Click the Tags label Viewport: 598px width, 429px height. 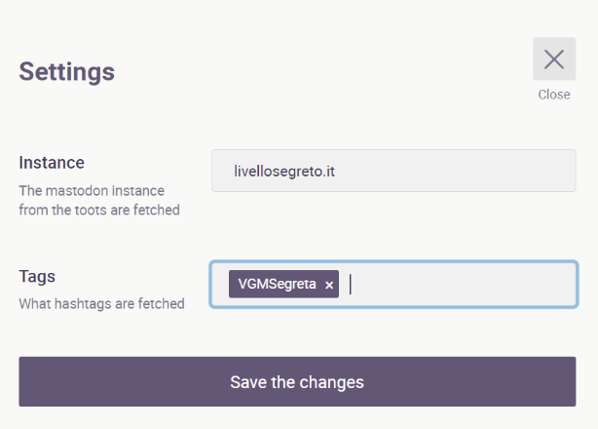pyautogui.click(x=38, y=276)
